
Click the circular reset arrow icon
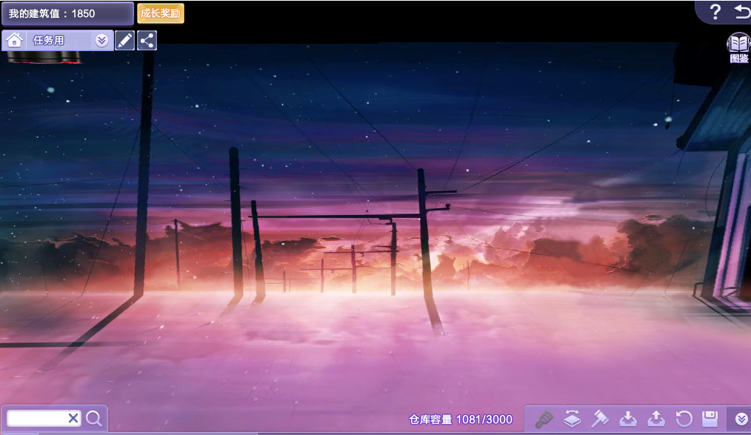point(684,419)
